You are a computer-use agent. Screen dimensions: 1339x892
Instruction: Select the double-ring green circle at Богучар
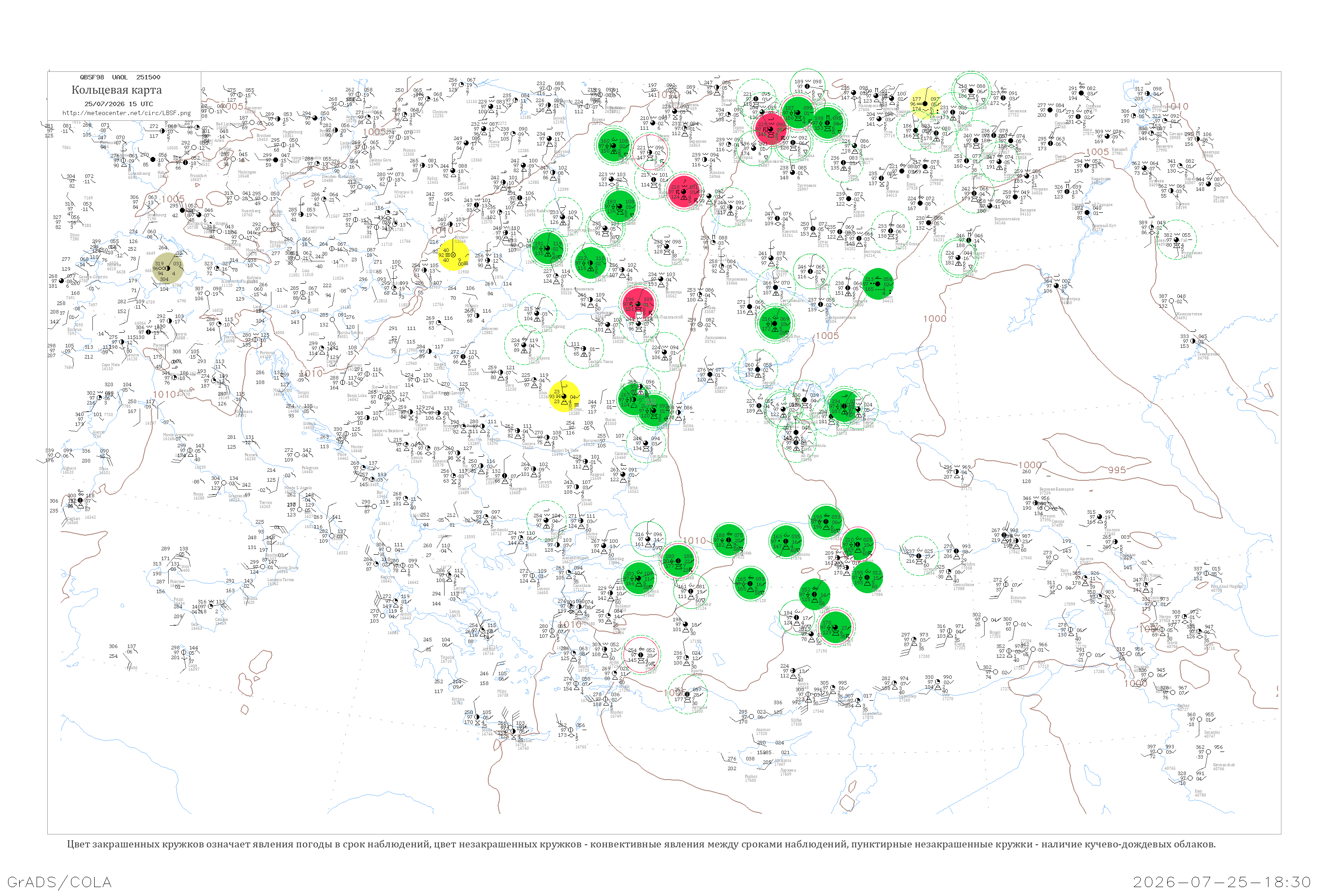(x=958, y=258)
